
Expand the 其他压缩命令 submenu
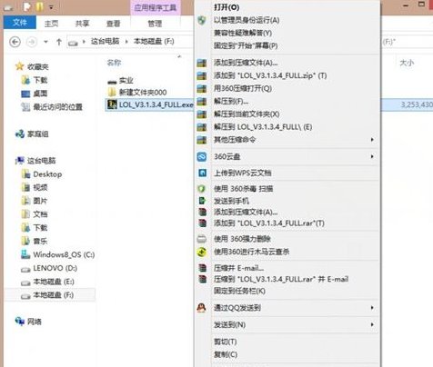click(x=287, y=140)
